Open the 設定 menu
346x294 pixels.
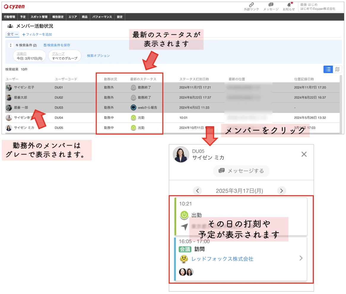120,17
